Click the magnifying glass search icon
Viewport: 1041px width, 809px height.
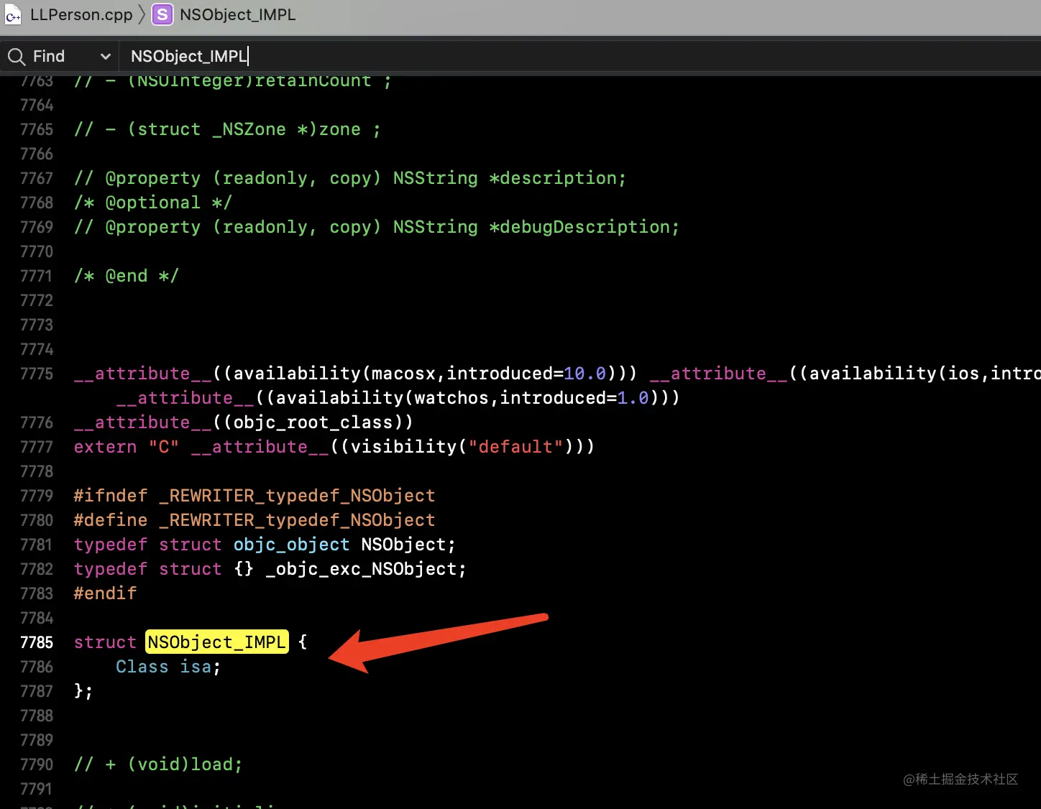17,56
